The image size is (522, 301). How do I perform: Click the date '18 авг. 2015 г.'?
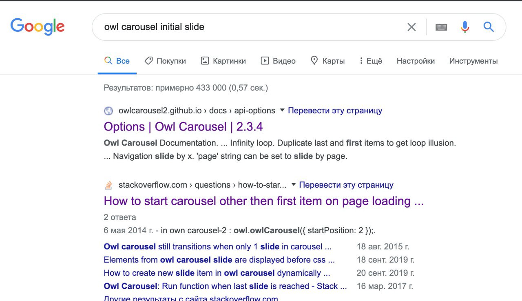[x=383, y=247]
